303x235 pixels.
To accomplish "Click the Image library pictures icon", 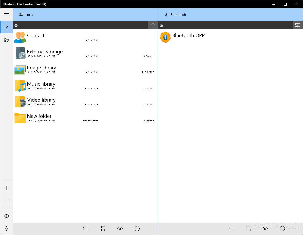I will [20, 70].
